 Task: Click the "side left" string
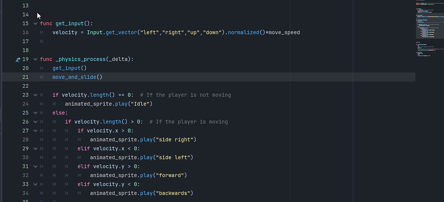pos(173,157)
